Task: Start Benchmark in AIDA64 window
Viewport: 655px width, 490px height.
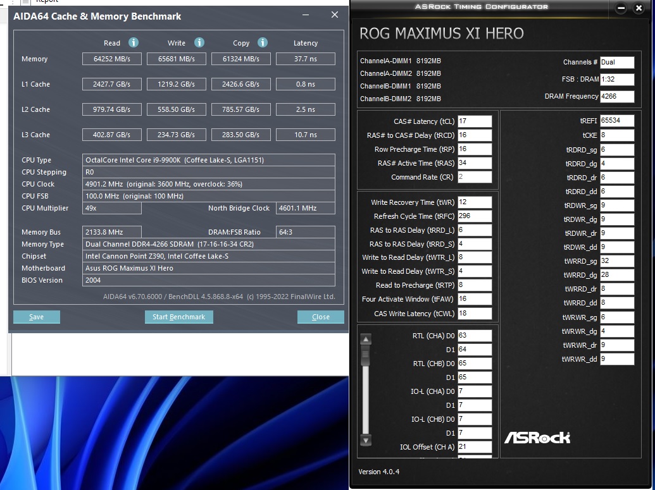Action: pyautogui.click(x=179, y=317)
